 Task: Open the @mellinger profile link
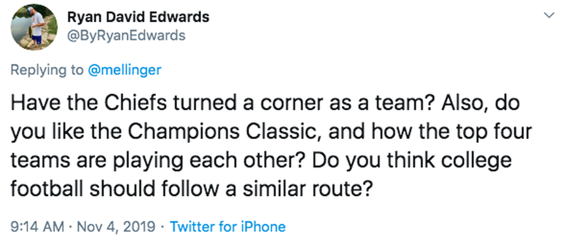coord(124,70)
